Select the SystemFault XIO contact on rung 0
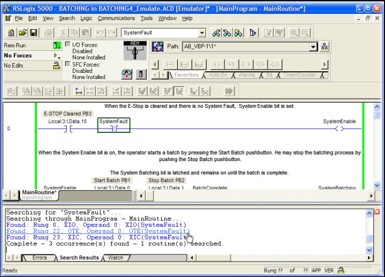385x277 pixels. (x=114, y=125)
